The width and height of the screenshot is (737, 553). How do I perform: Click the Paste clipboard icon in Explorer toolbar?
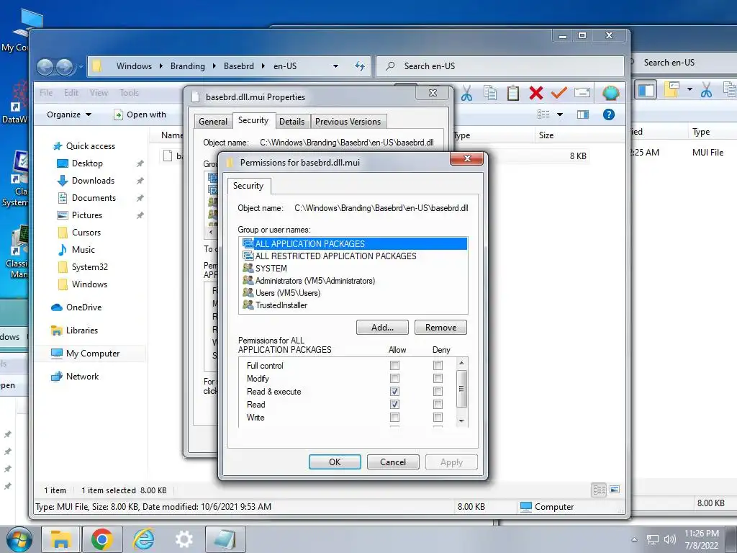coord(512,93)
